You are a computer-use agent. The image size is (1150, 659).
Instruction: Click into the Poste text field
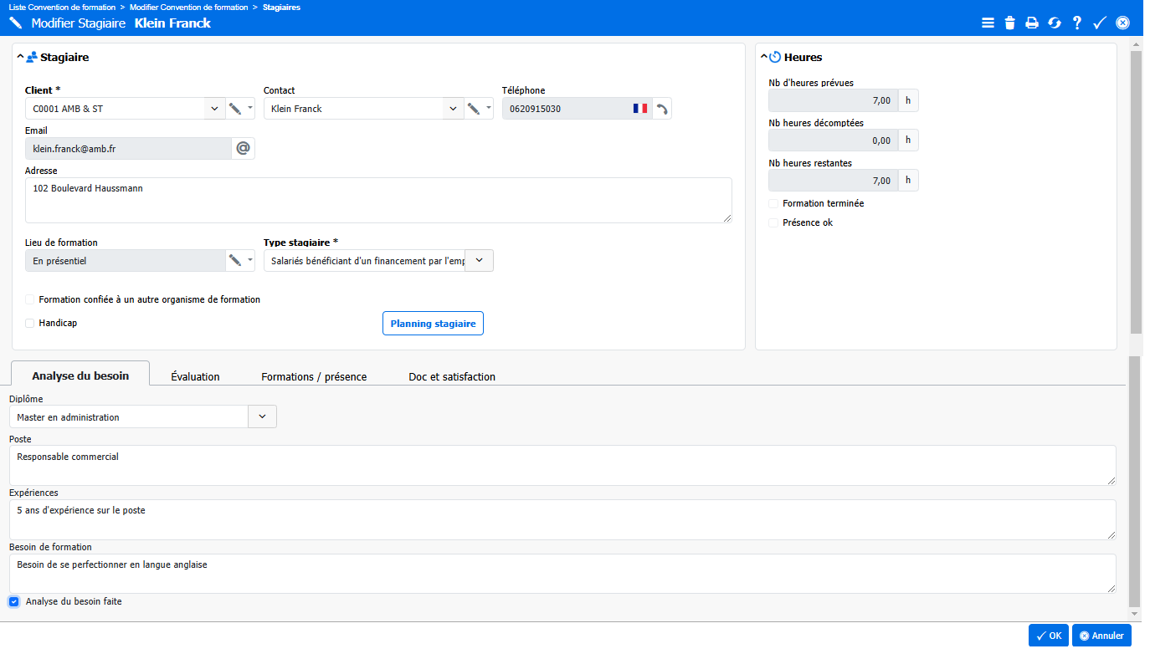tap(562, 465)
